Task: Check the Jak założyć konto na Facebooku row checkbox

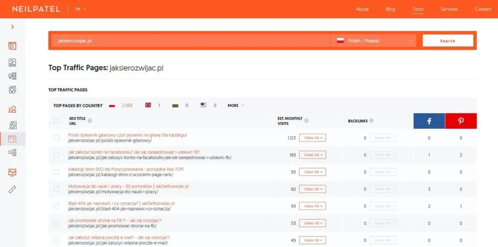Action: point(56,155)
